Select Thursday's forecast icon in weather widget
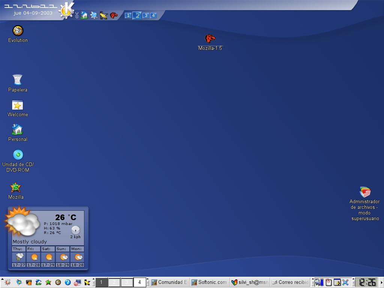Image resolution: width=384 pixels, height=288 pixels. pyautogui.click(x=19, y=257)
